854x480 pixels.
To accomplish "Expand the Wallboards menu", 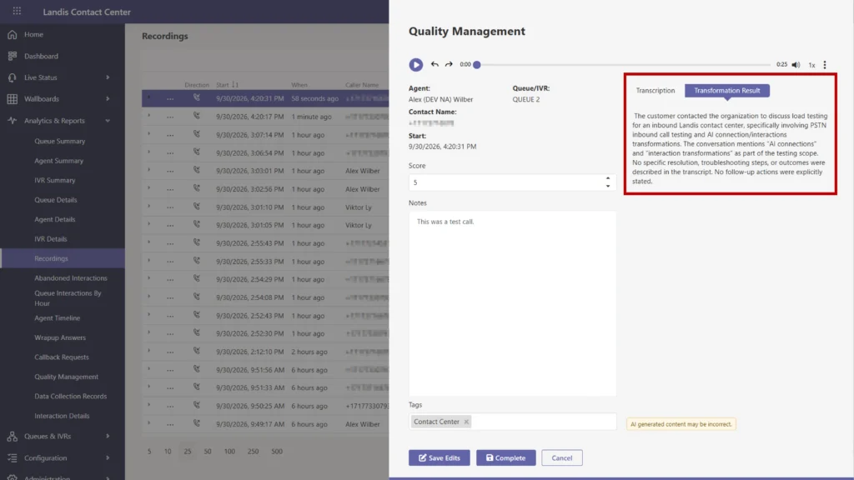I will 108,99.
